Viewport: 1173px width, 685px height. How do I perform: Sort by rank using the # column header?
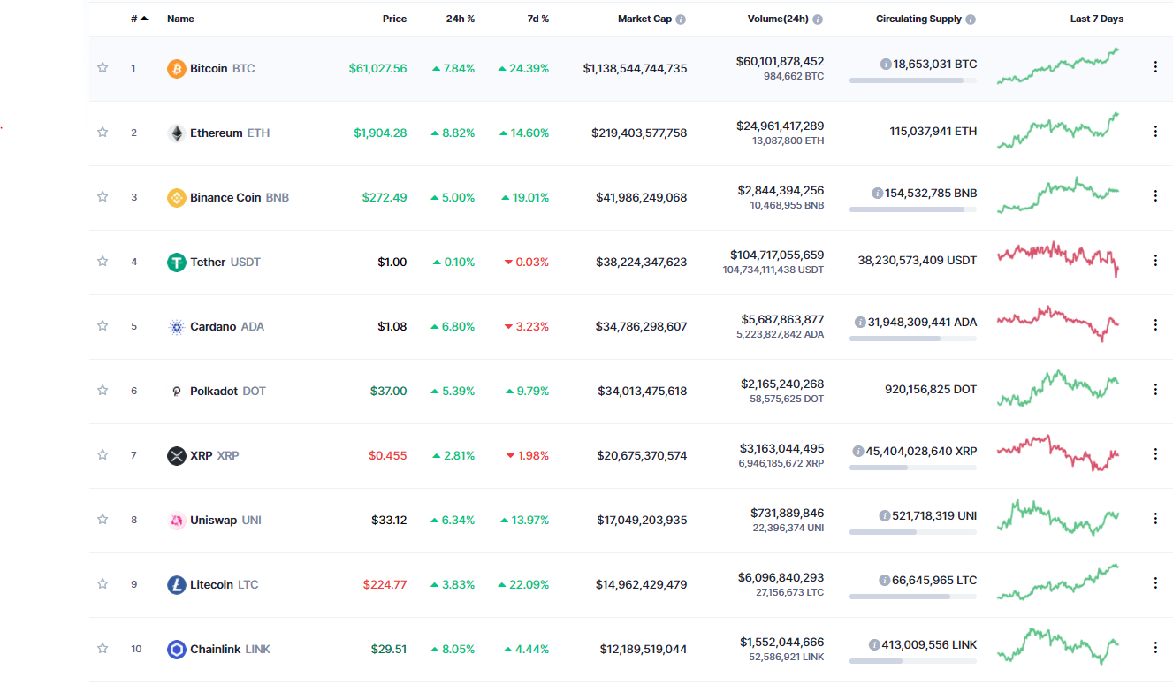click(140, 19)
